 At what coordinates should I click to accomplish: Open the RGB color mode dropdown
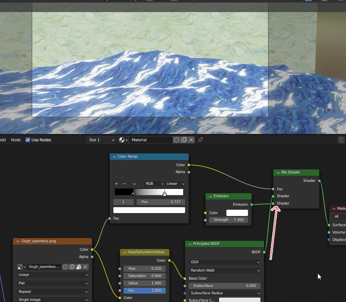click(154, 184)
